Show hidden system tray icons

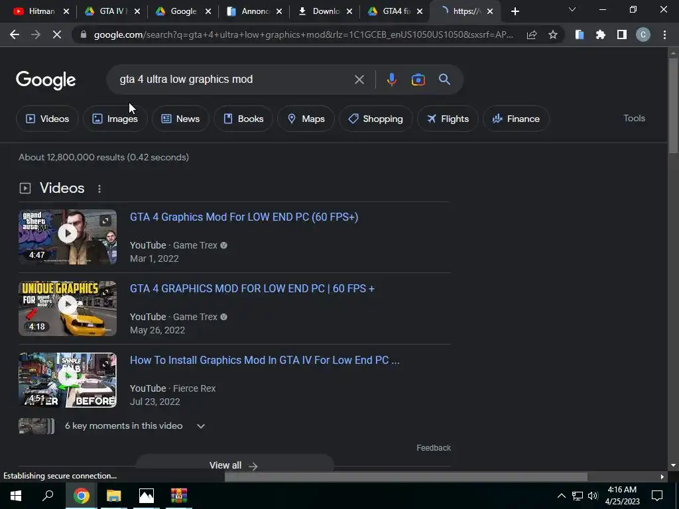(561, 496)
